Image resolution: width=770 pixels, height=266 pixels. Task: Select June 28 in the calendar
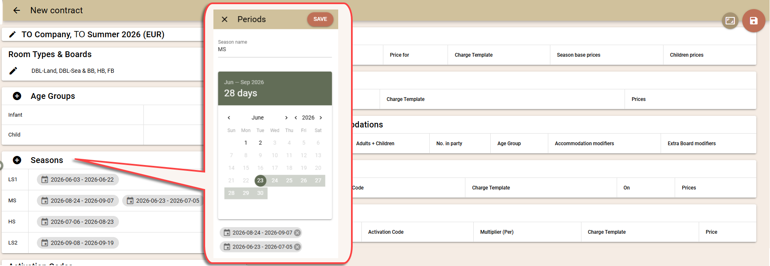click(x=231, y=193)
